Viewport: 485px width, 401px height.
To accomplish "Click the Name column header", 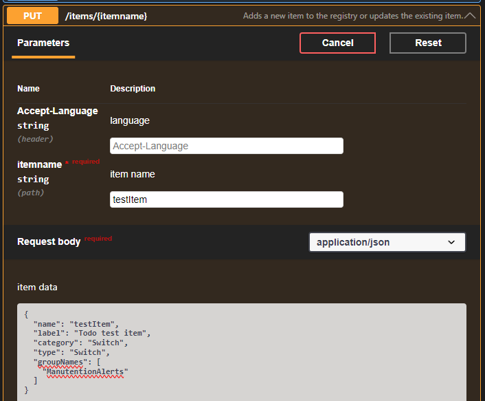I will pyautogui.click(x=28, y=89).
